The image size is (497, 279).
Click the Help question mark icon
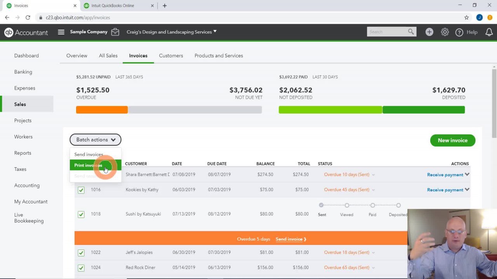point(459,32)
